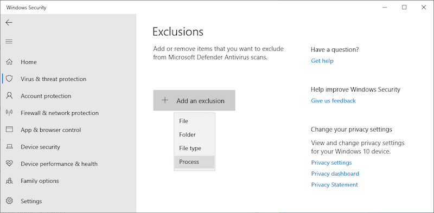Choose Folder from the exclusion menu
434x213 pixels.
click(194, 135)
